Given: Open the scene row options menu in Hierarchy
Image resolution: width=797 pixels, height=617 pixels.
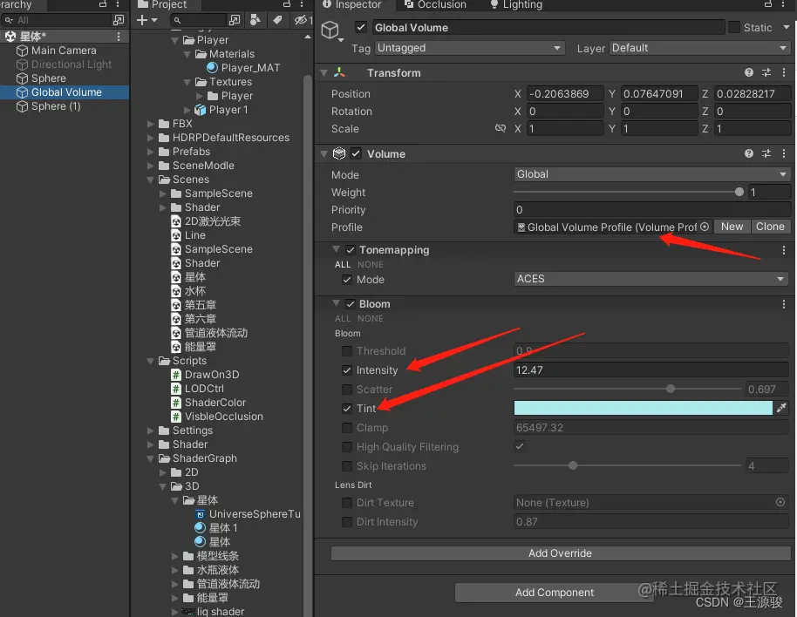Looking at the screenshot, I should coord(119,37).
